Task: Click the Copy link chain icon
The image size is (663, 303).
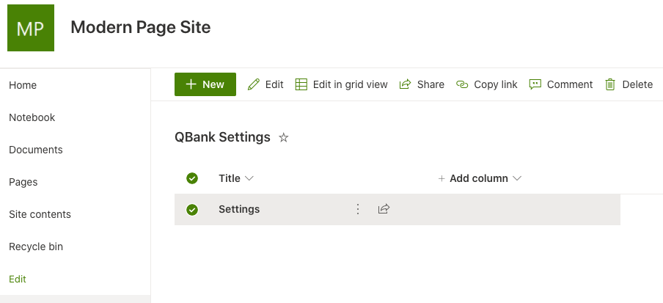Action: 462,84
